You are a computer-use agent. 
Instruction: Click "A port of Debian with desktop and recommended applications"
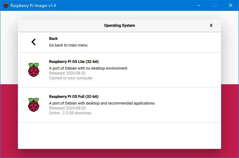click(x=102, y=103)
